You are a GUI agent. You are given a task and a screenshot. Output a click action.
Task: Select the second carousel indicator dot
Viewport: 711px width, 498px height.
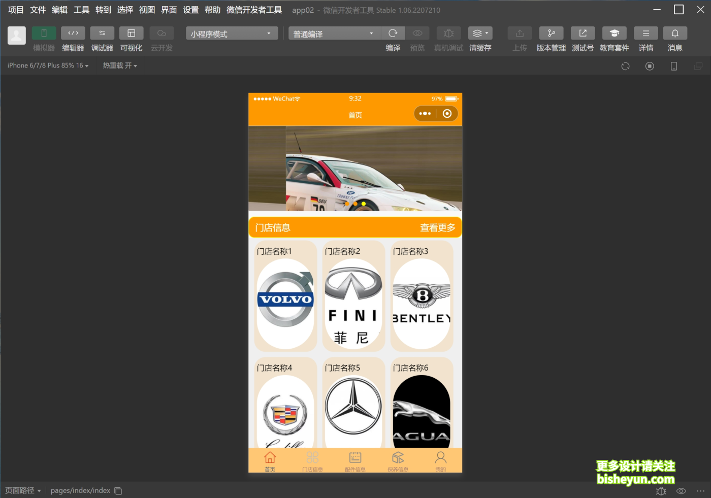tap(355, 204)
